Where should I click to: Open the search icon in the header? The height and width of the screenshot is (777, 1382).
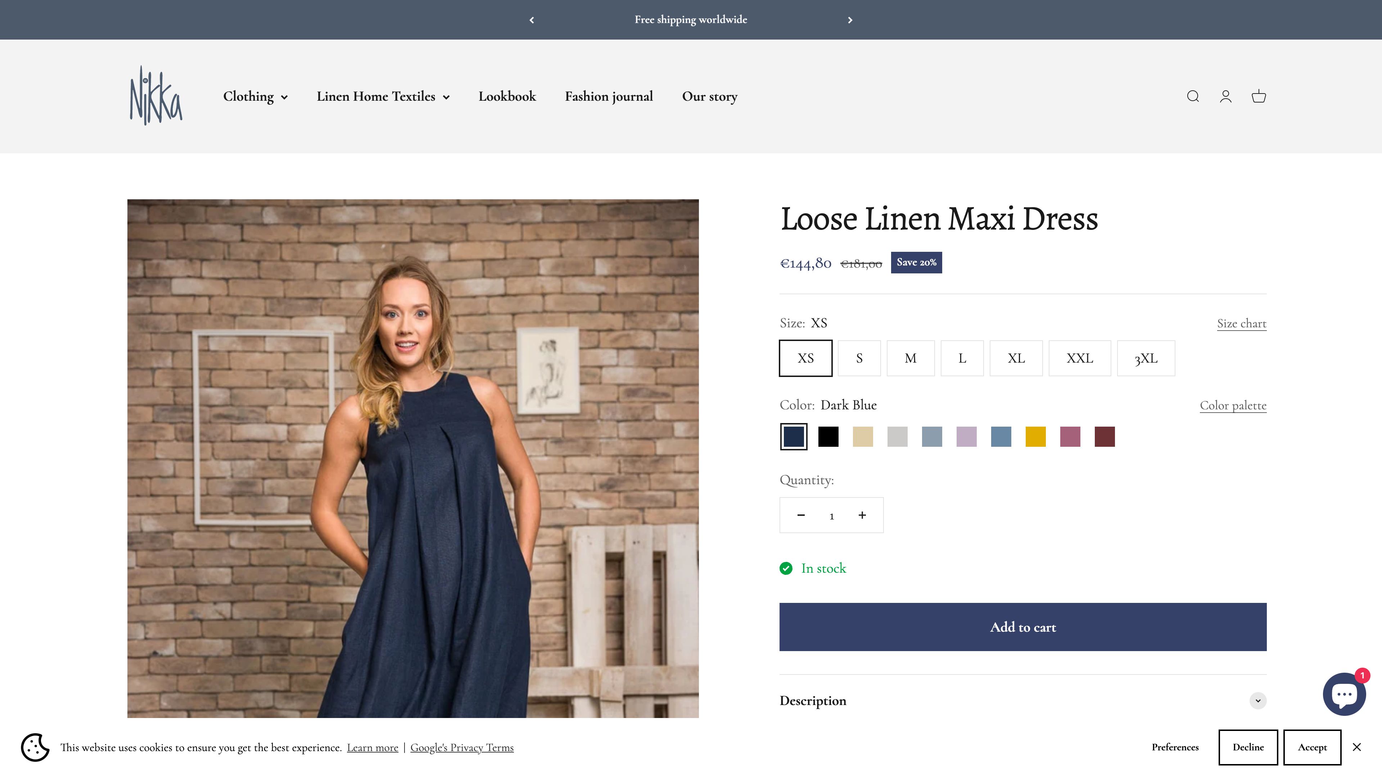(x=1193, y=96)
